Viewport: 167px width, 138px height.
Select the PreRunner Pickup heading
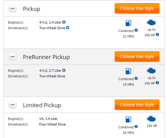click(x=46, y=57)
